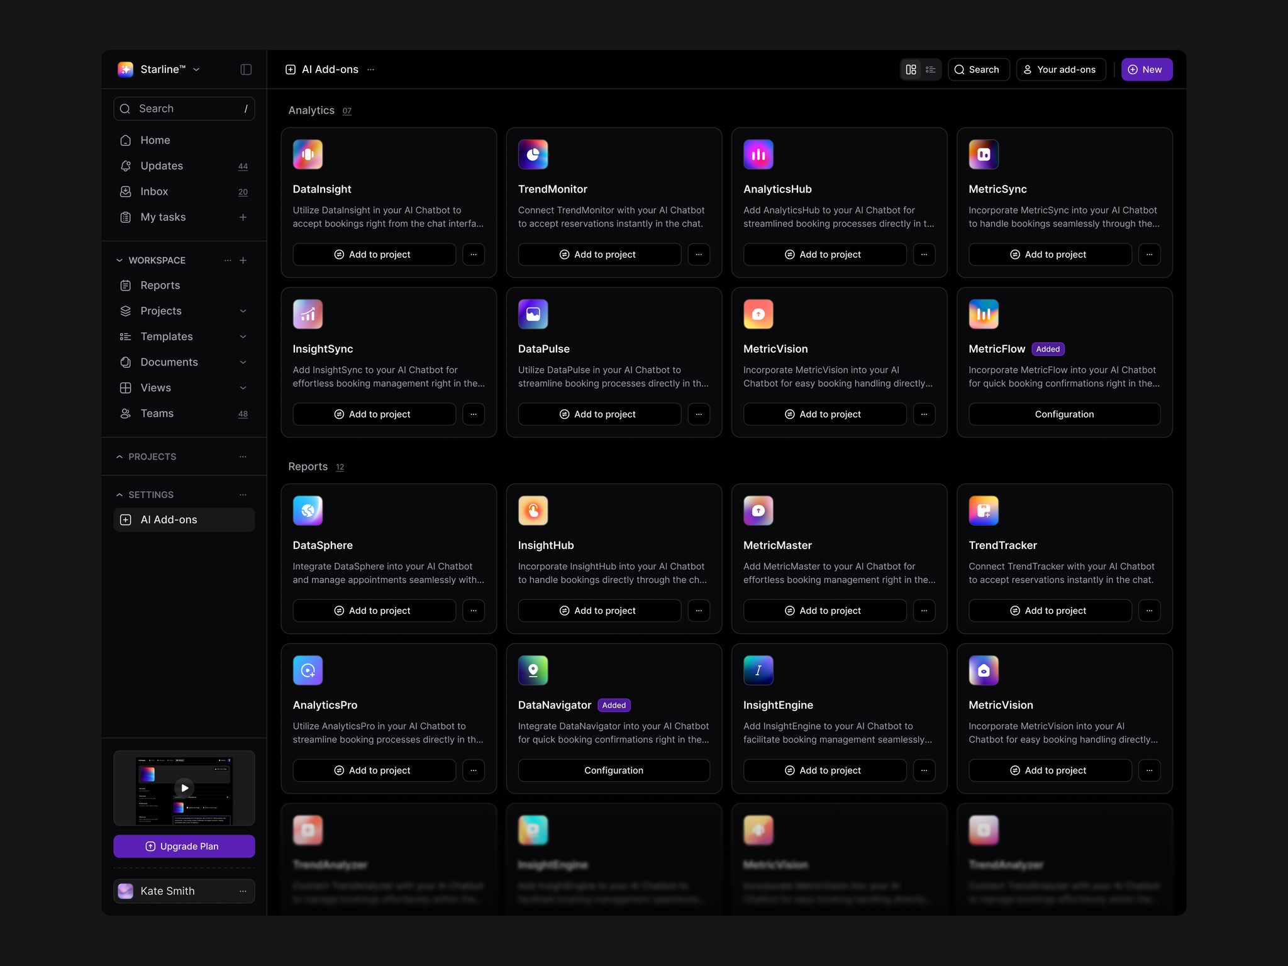The image size is (1288, 966).
Task: Play the promo video thumbnail
Action: (184, 787)
